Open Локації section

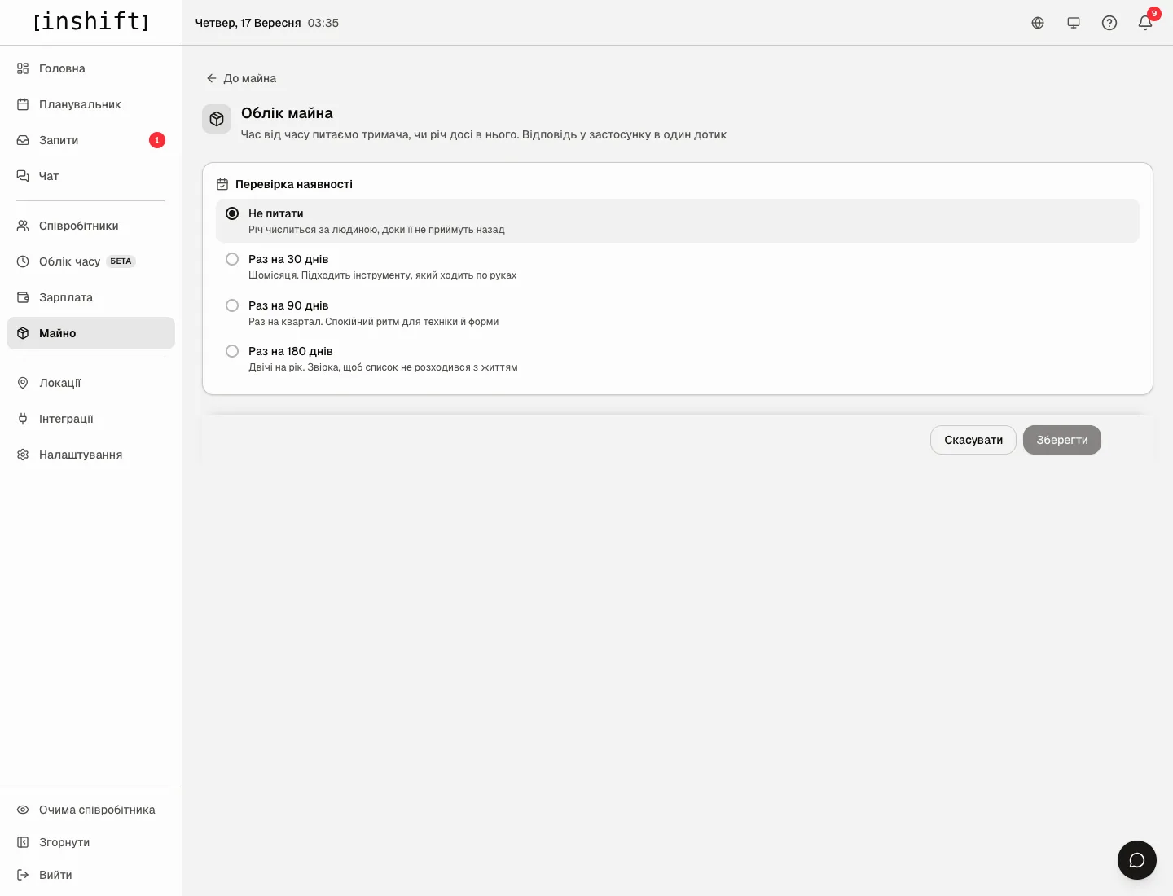tap(90, 383)
